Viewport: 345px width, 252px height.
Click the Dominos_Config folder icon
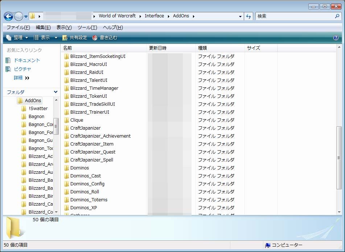66,184
